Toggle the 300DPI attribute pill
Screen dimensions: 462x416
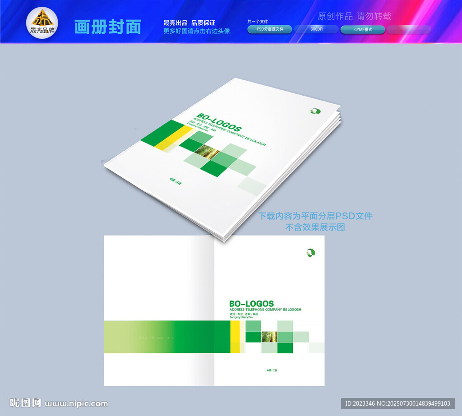(x=319, y=29)
